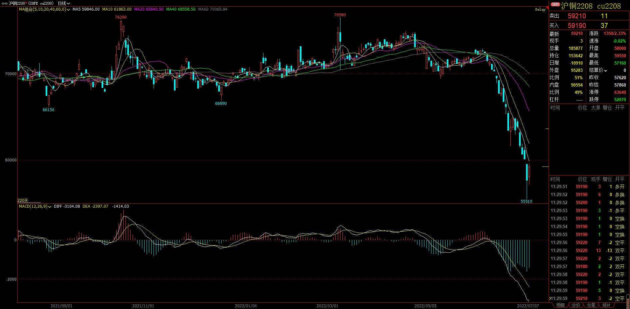Switch to the 分笔 tab
This screenshot has width=630, height=309.
(x=591, y=305)
